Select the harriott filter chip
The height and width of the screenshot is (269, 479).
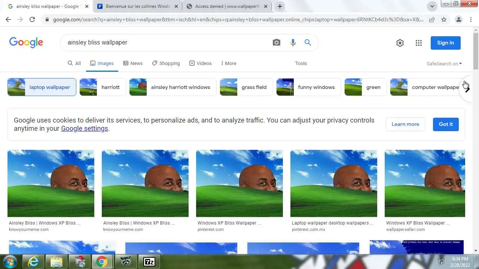102,87
